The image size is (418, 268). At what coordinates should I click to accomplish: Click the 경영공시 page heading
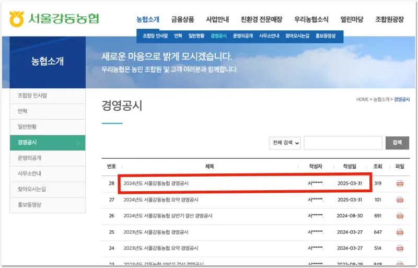click(x=122, y=106)
